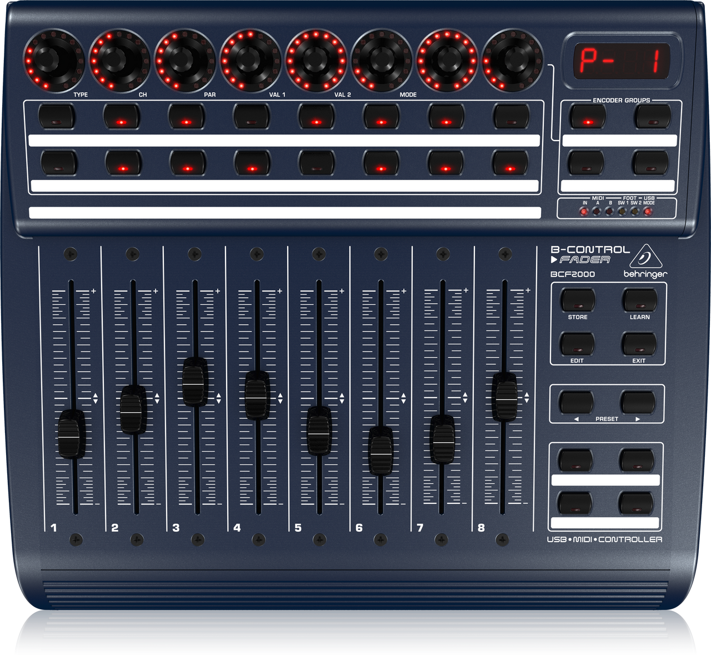Touch the fader 1 cap

(x=71, y=434)
